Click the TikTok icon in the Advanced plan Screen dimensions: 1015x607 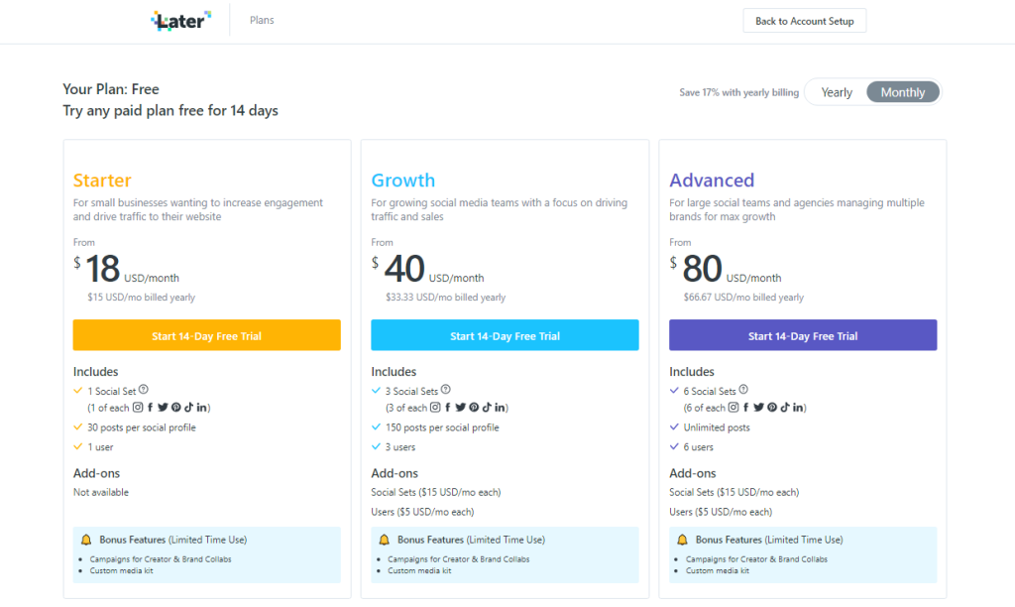785,408
